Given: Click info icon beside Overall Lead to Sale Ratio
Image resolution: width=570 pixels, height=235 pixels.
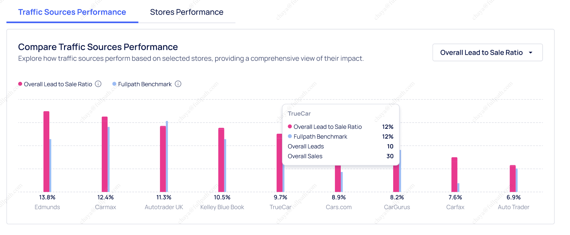Looking at the screenshot, I should pyautogui.click(x=98, y=84).
